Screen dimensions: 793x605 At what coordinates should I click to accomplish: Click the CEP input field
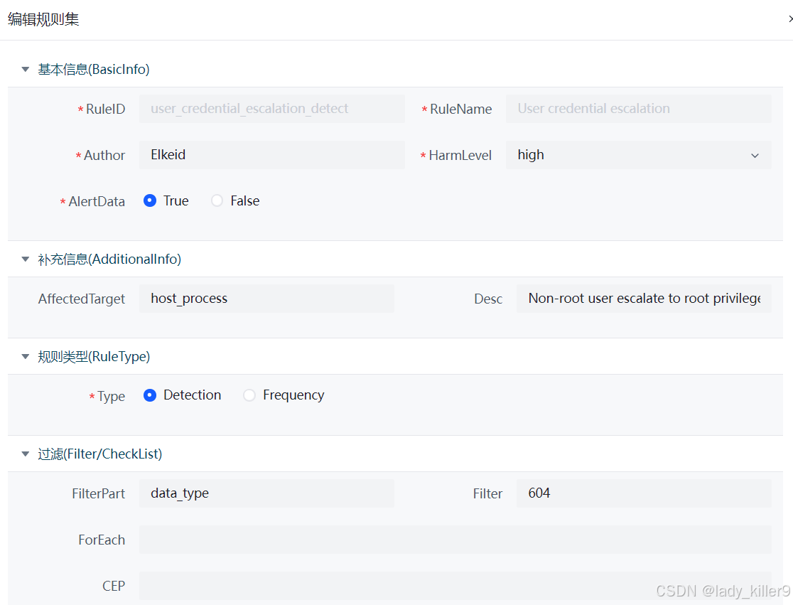click(455, 586)
